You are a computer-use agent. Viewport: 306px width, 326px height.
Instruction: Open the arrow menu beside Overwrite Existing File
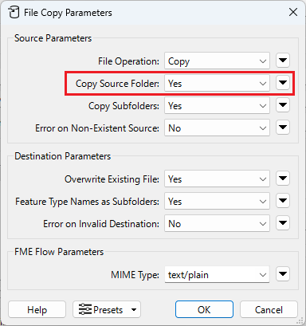pyautogui.click(x=283, y=179)
